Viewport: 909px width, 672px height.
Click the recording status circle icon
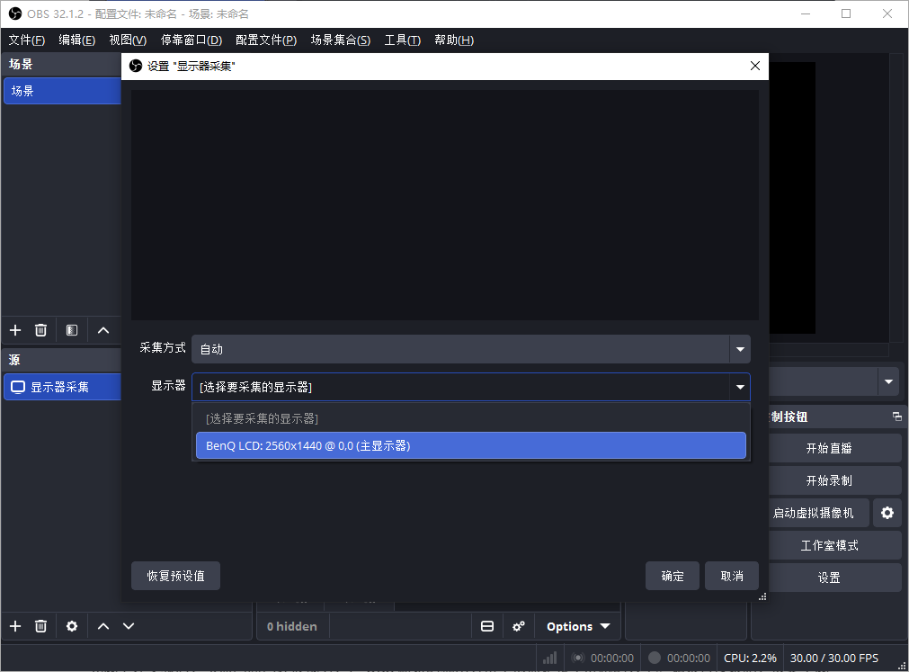coord(655,659)
